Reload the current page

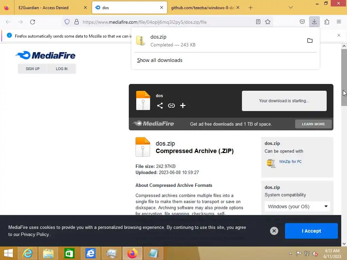[33, 22]
